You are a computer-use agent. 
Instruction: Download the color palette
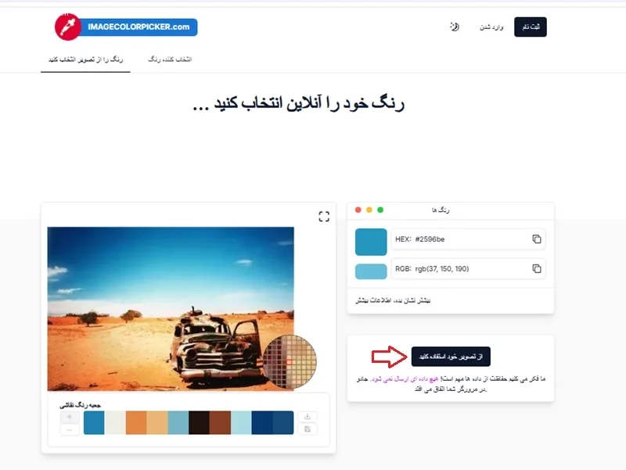tap(308, 417)
